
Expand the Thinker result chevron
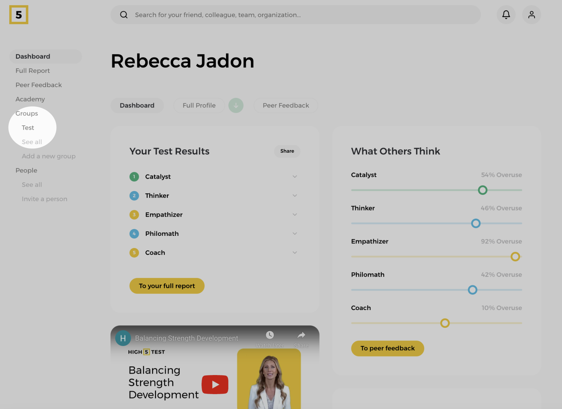click(295, 196)
